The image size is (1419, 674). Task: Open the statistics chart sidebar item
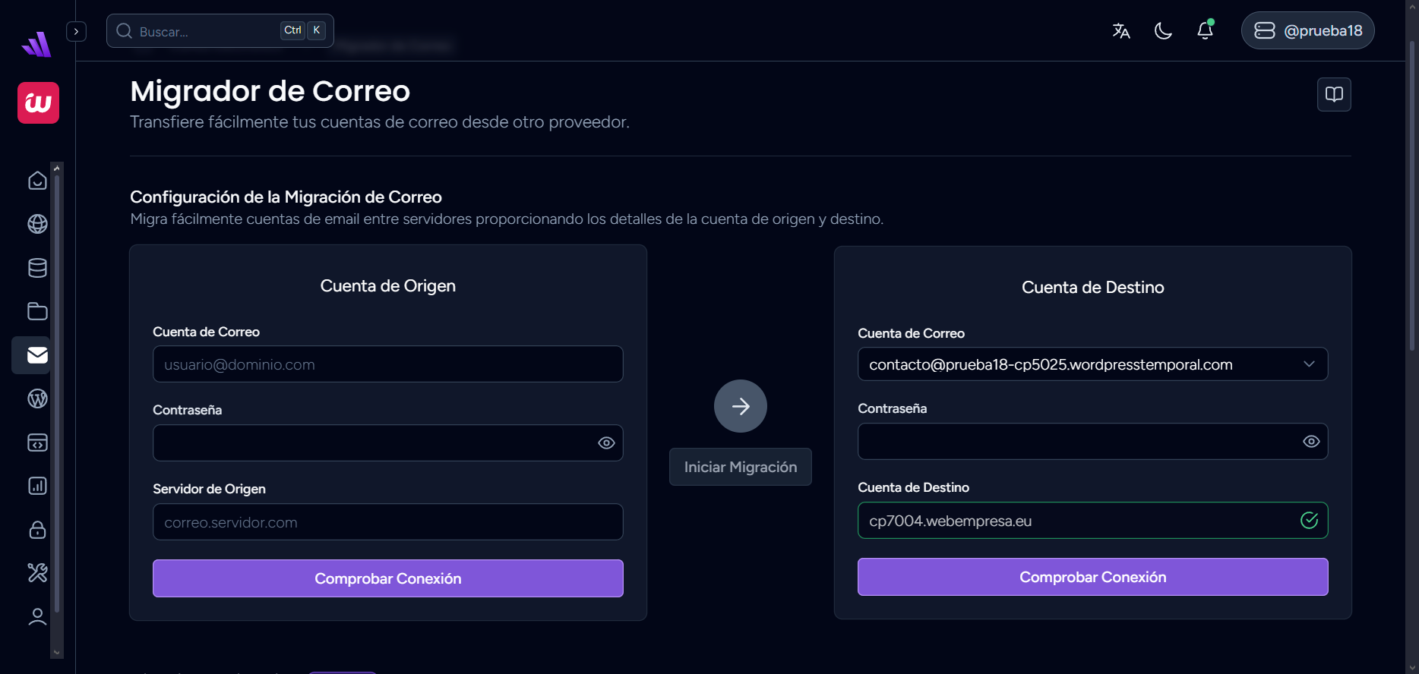pos(37,486)
